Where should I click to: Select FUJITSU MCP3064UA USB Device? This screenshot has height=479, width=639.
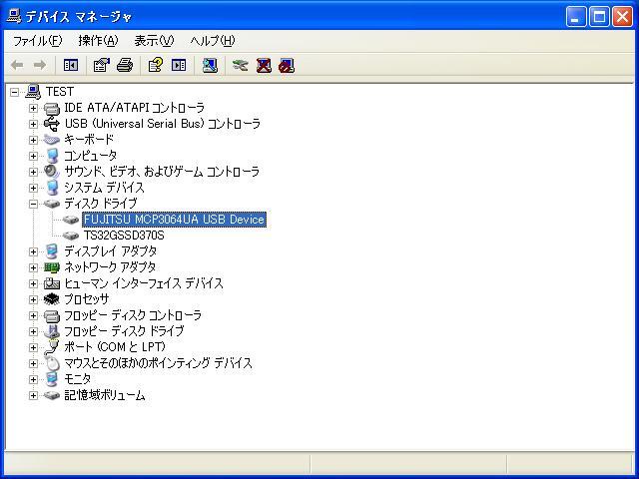174,220
